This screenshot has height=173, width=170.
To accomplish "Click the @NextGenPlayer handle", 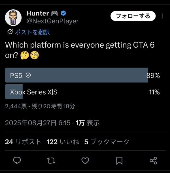I will tap(52, 21).
